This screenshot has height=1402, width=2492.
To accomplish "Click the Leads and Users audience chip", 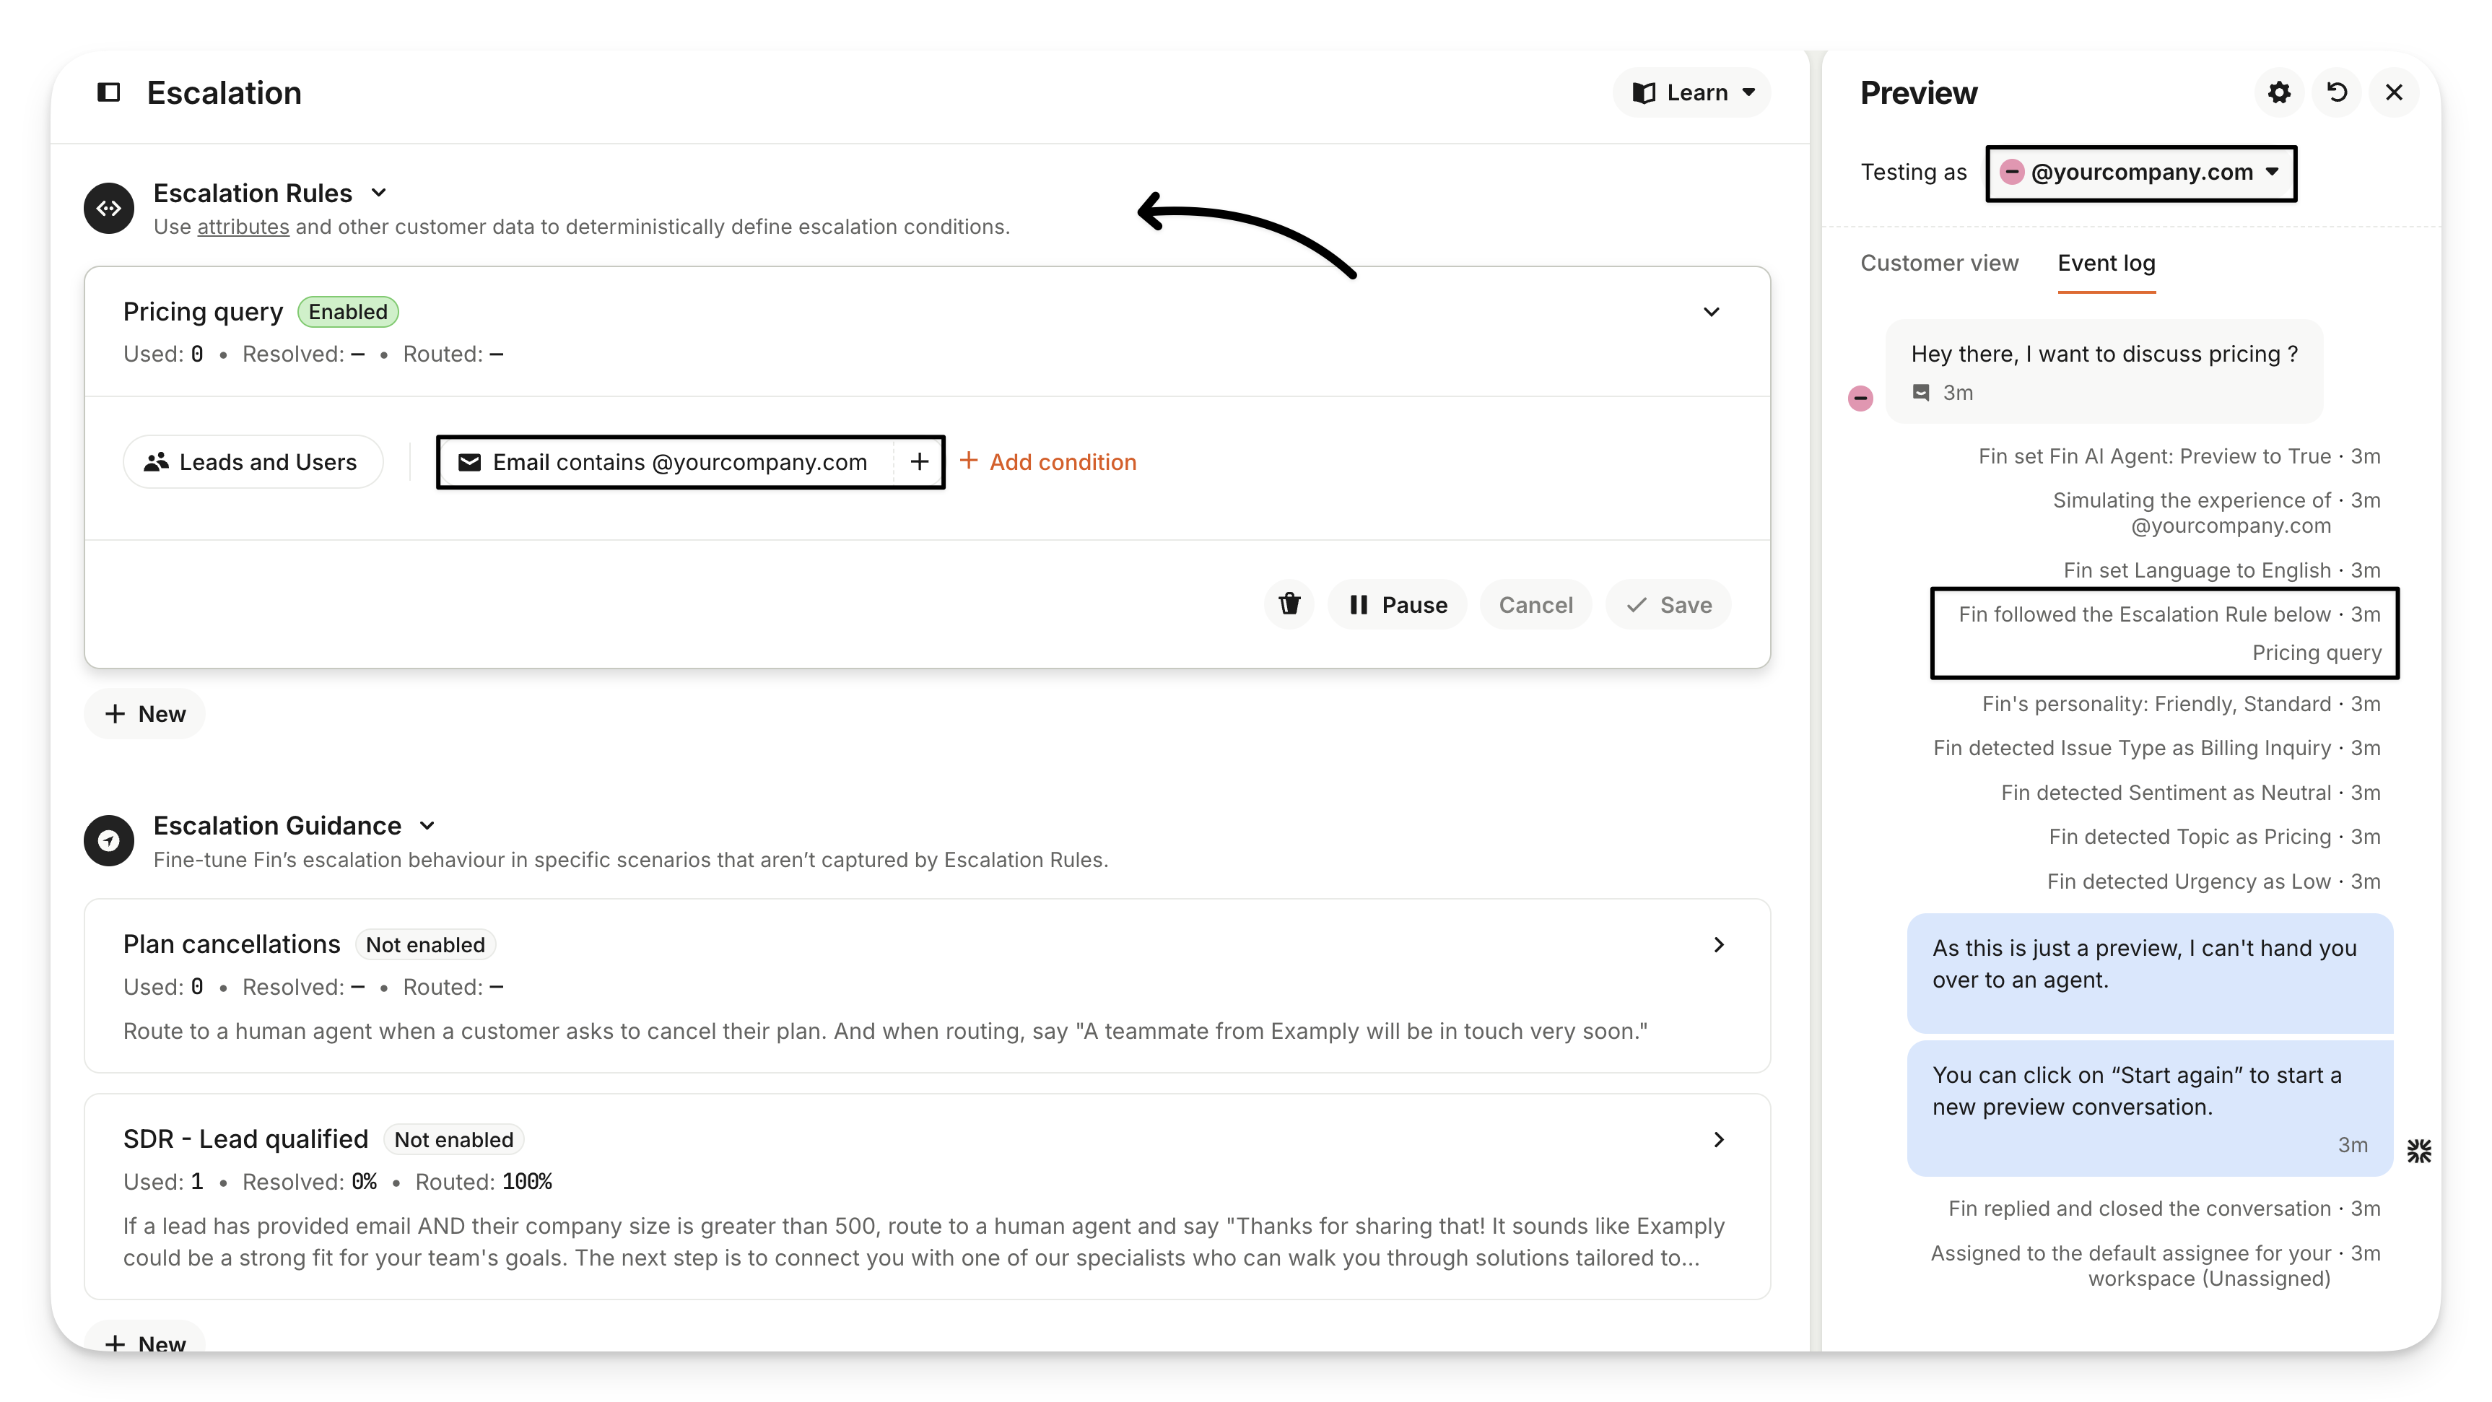I will [253, 463].
